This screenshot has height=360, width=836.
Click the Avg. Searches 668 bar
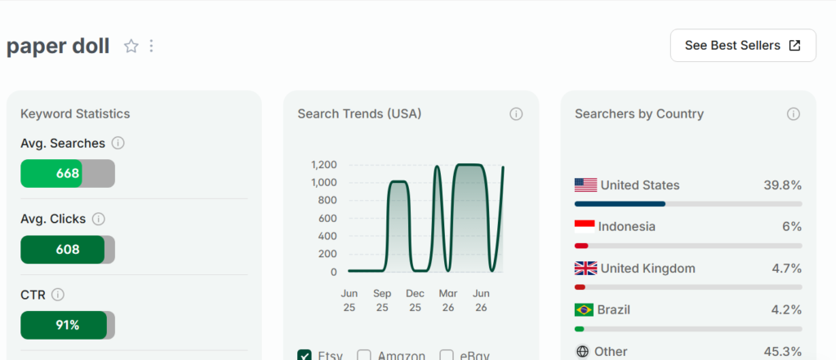pyautogui.click(x=68, y=173)
